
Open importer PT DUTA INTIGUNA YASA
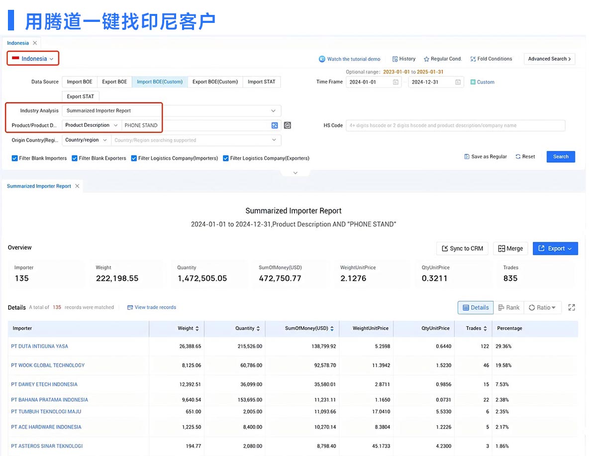[x=40, y=346]
